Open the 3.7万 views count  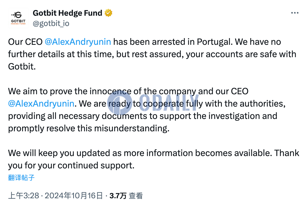pos(118,196)
